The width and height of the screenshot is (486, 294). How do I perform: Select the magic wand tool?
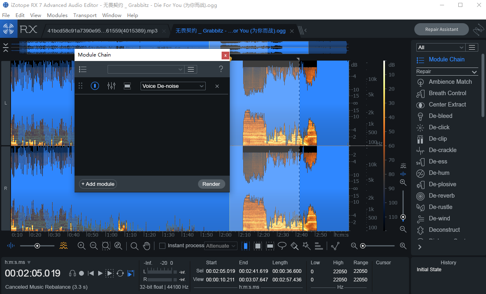tap(306, 246)
